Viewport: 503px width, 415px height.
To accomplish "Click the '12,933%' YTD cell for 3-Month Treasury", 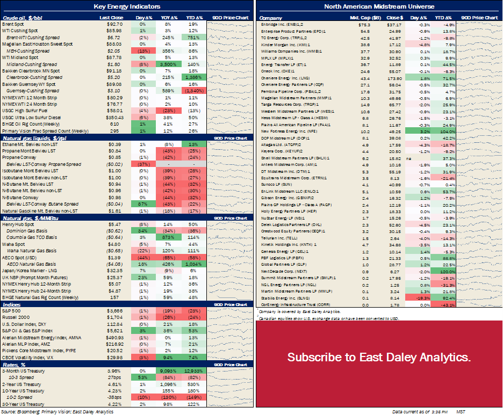I will click(193, 371).
